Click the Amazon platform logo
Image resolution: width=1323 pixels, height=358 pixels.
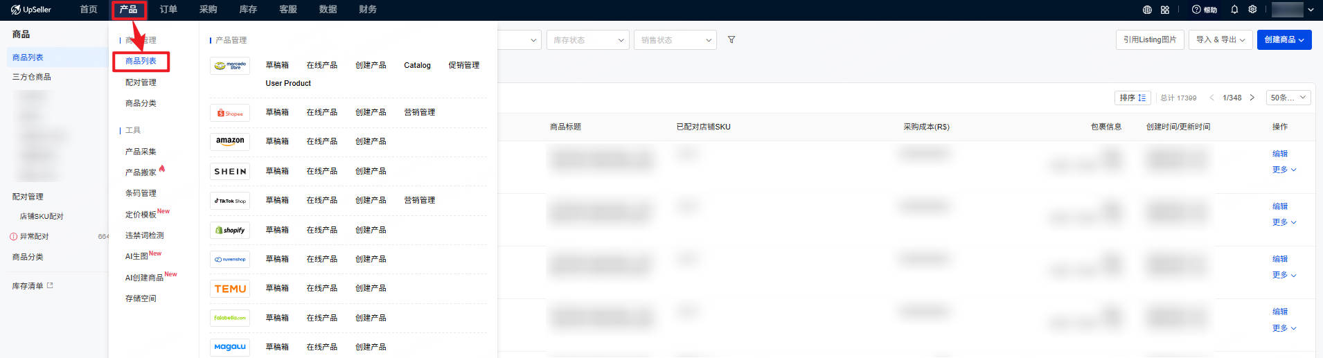(230, 141)
